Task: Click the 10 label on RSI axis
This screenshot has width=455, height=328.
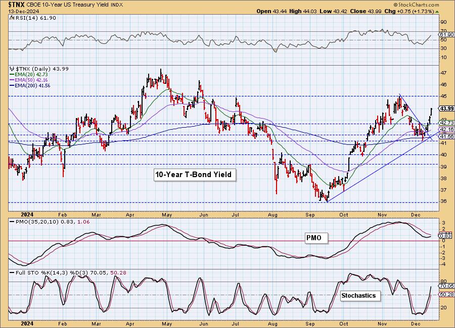Action: click(x=444, y=58)
